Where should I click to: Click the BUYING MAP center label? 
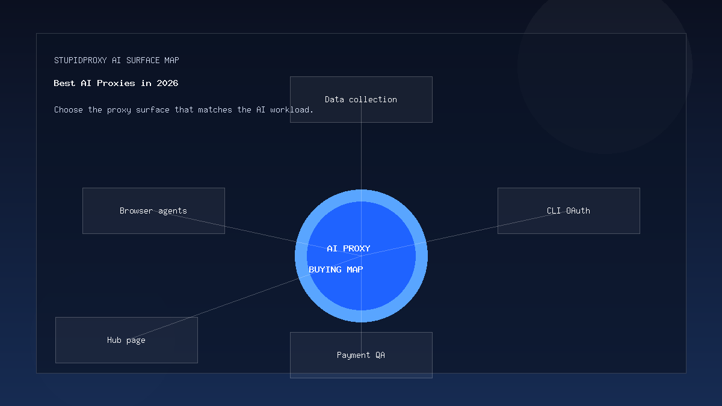[x=336, y=269]
